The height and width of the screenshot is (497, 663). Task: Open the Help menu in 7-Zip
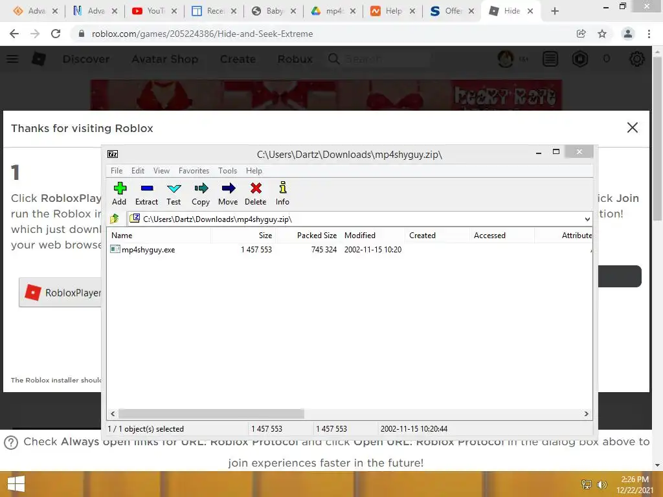[x=254, y=171]
